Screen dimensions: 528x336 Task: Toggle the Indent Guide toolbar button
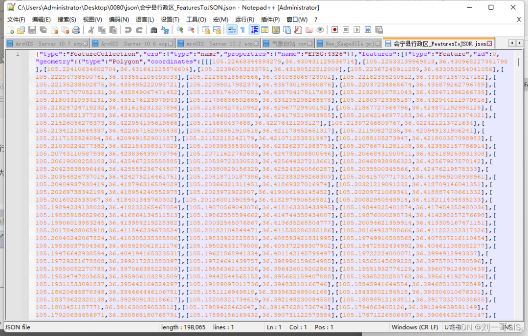[x=254, y=30]
